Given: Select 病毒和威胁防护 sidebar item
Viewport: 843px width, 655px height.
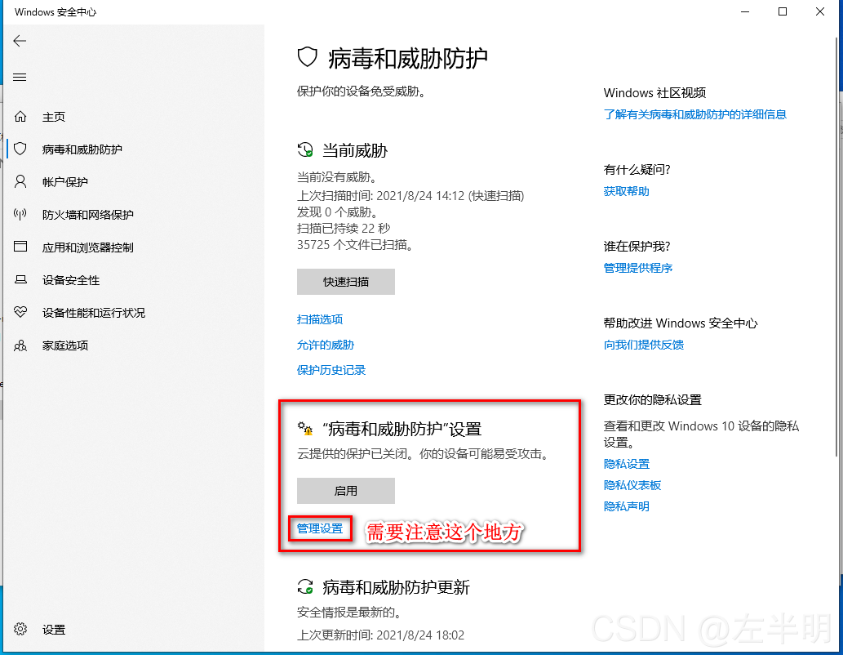Looking at the screenshot, I should click(x=82, y=149).
